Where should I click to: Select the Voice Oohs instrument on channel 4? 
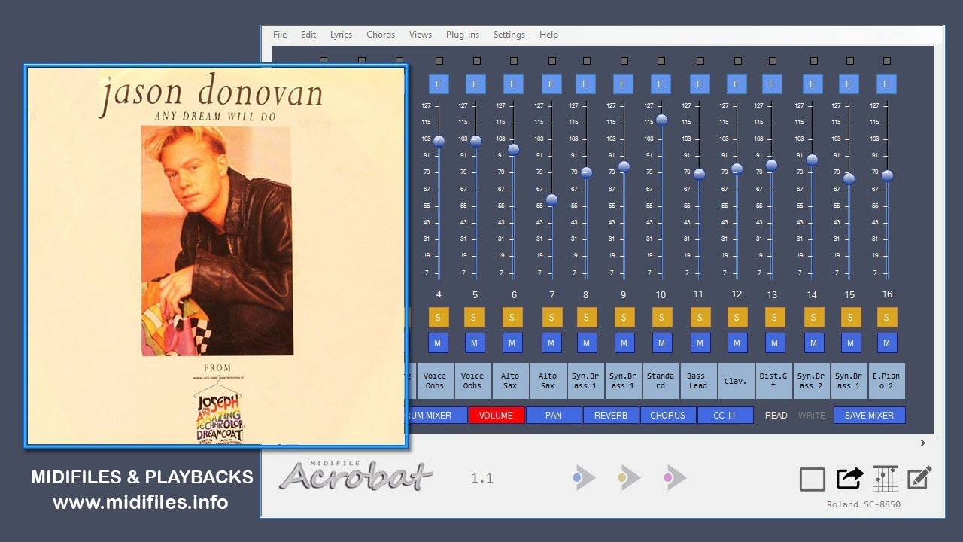coord(435,381)
